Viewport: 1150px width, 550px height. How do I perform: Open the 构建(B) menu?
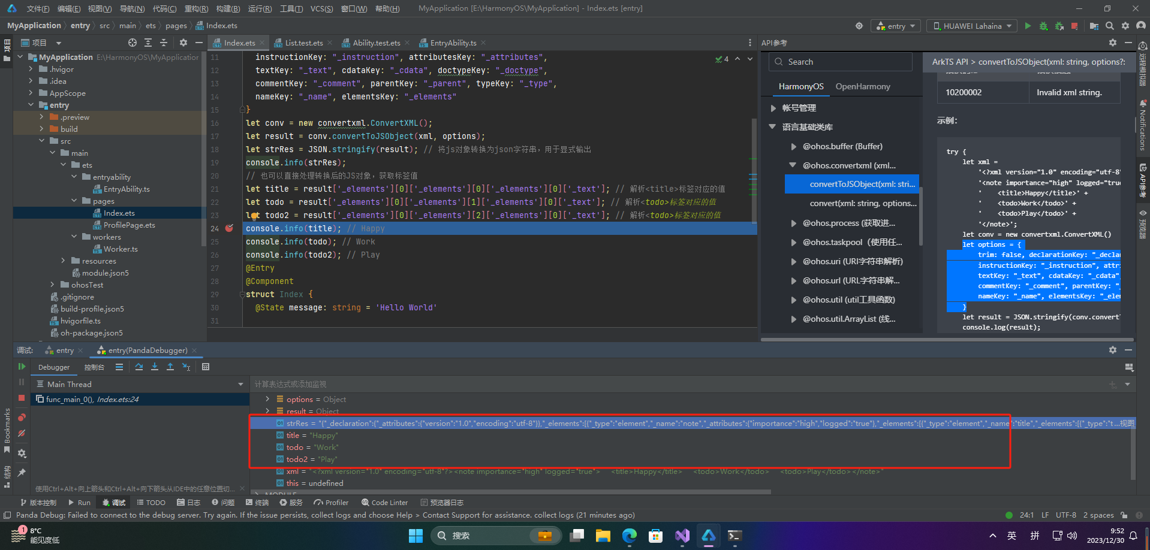pos(228,8)
